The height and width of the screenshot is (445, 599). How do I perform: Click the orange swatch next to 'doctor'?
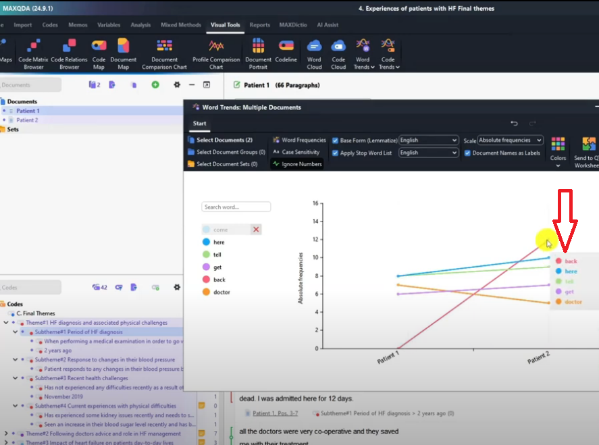[206, 292]
